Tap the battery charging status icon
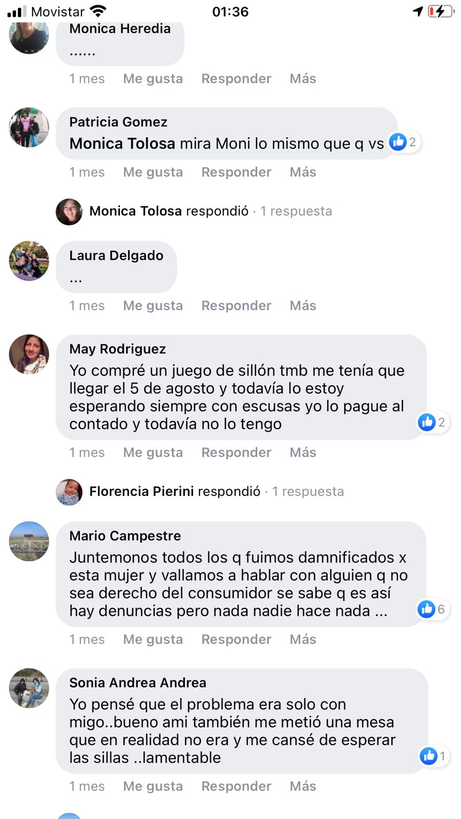This screenshot has width=461, height=819. [x=441, y=11]
